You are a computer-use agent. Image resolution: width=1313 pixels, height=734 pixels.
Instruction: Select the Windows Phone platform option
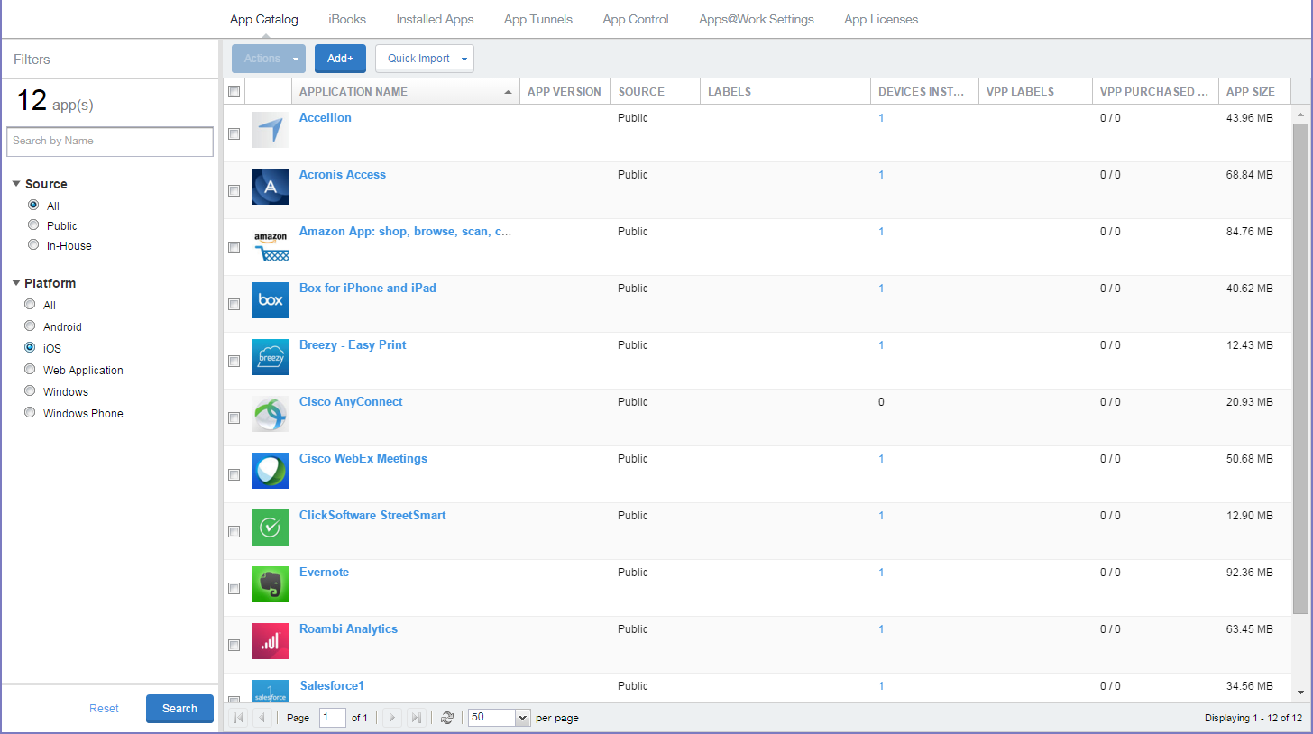[30, 412]
